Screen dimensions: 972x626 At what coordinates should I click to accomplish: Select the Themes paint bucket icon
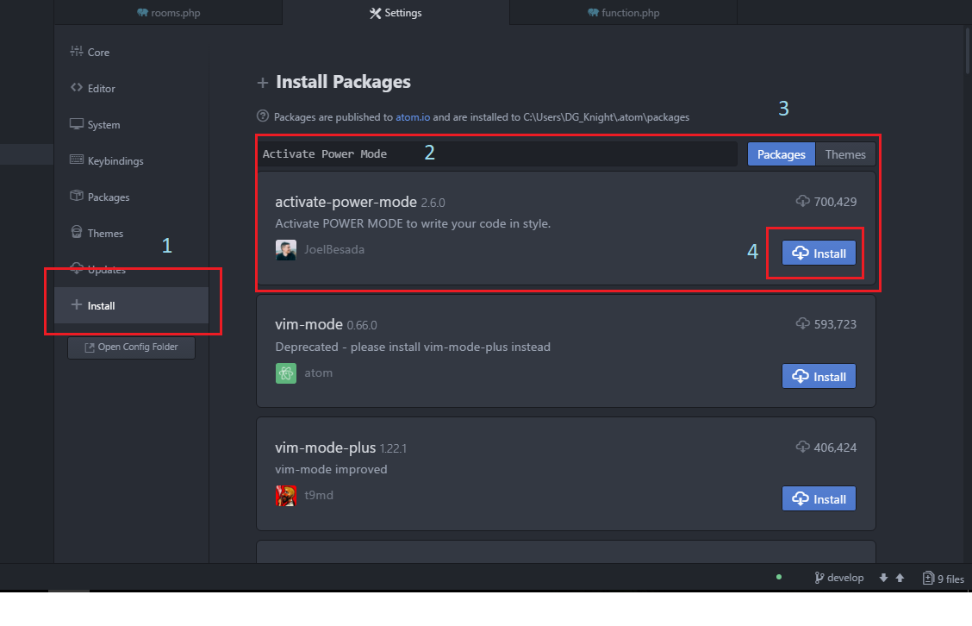(76, 233)
